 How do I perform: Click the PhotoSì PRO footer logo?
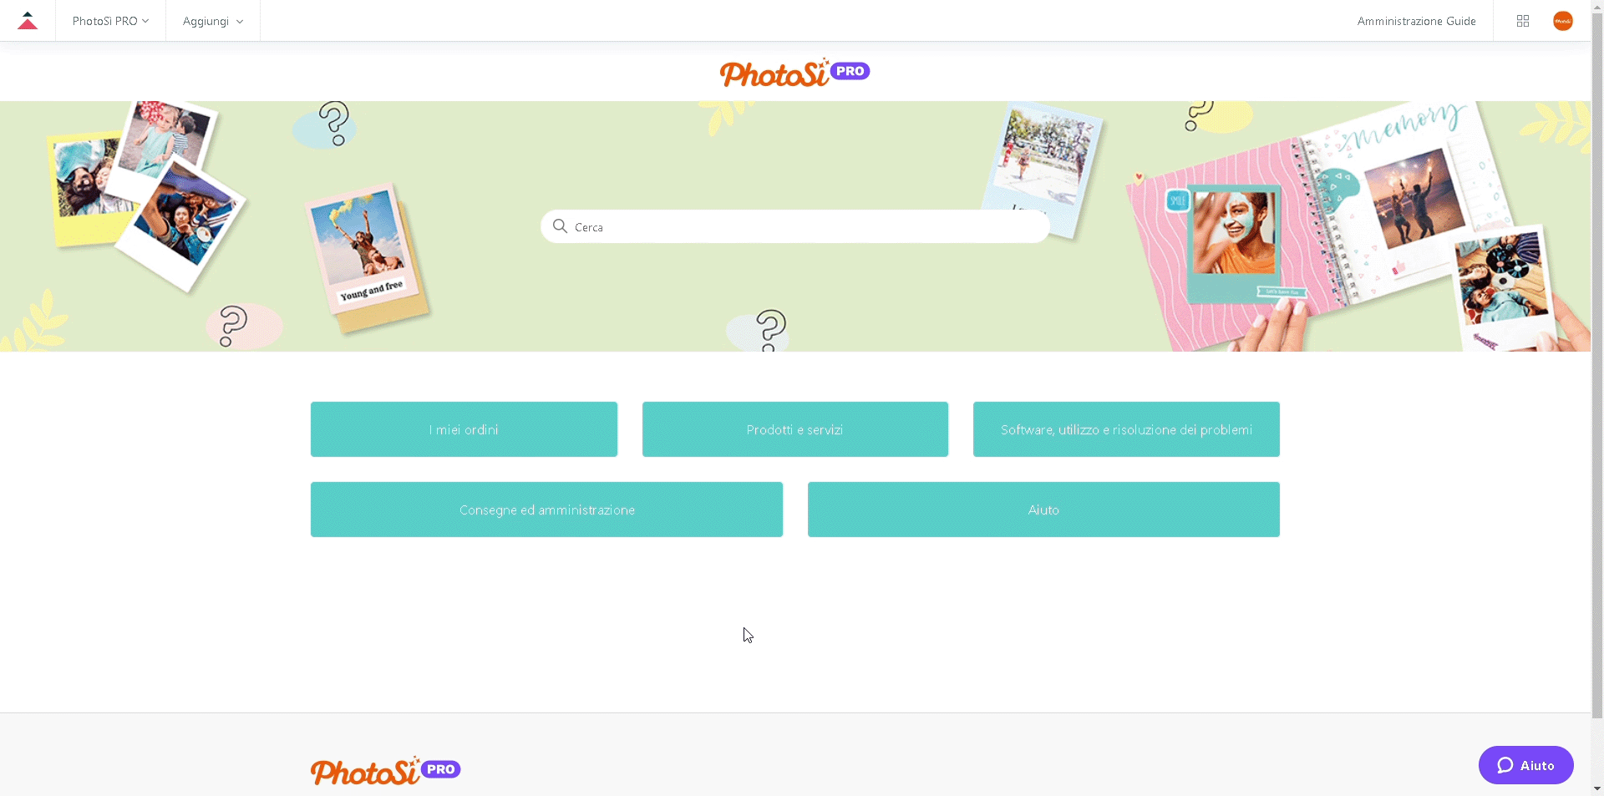click(385, 770)
